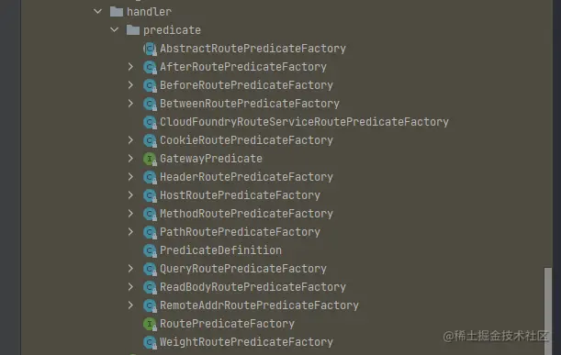Image resolution: width=561 pixels, height=355 pixels.
Task: Select PathRoutePredicateFactory class entry
Action: [240, 232]
